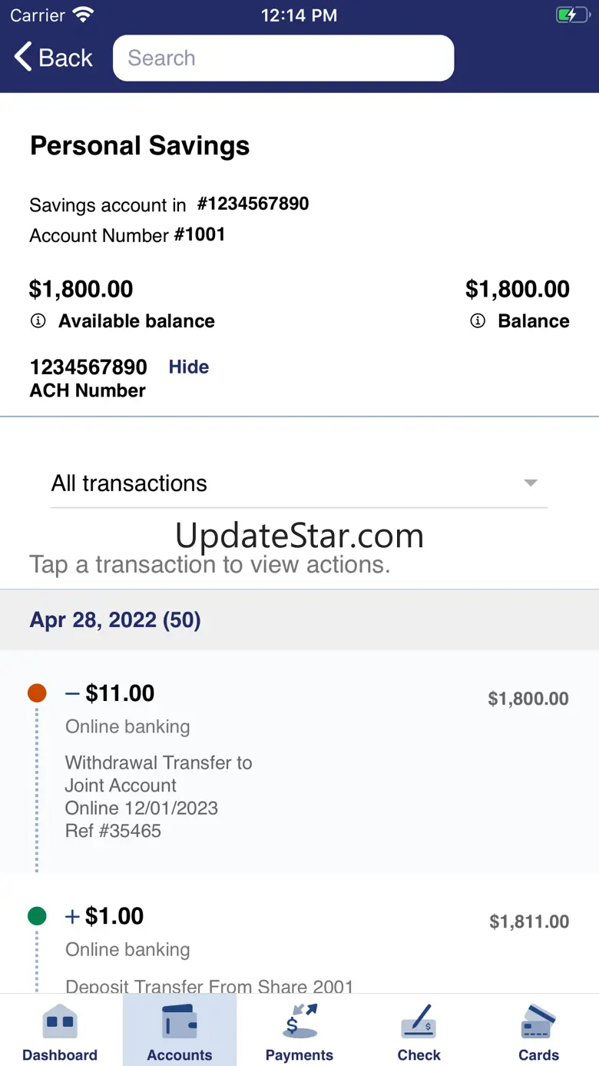This screenshot has height=1066, width=599.
Task: Click the dropdown arrow for transaction filter
Action: [x=530, y=483]
